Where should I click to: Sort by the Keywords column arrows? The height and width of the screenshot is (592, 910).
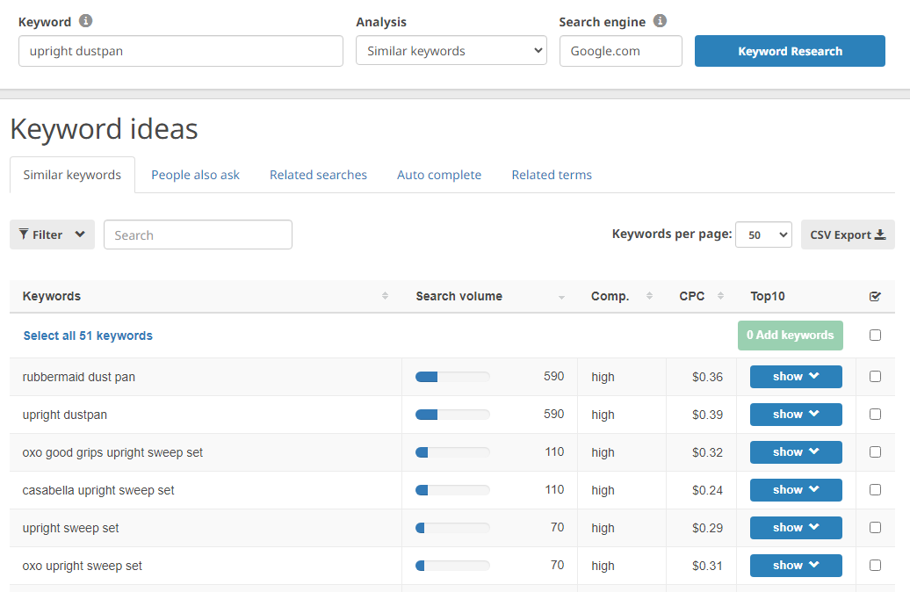tap(386, 296)
